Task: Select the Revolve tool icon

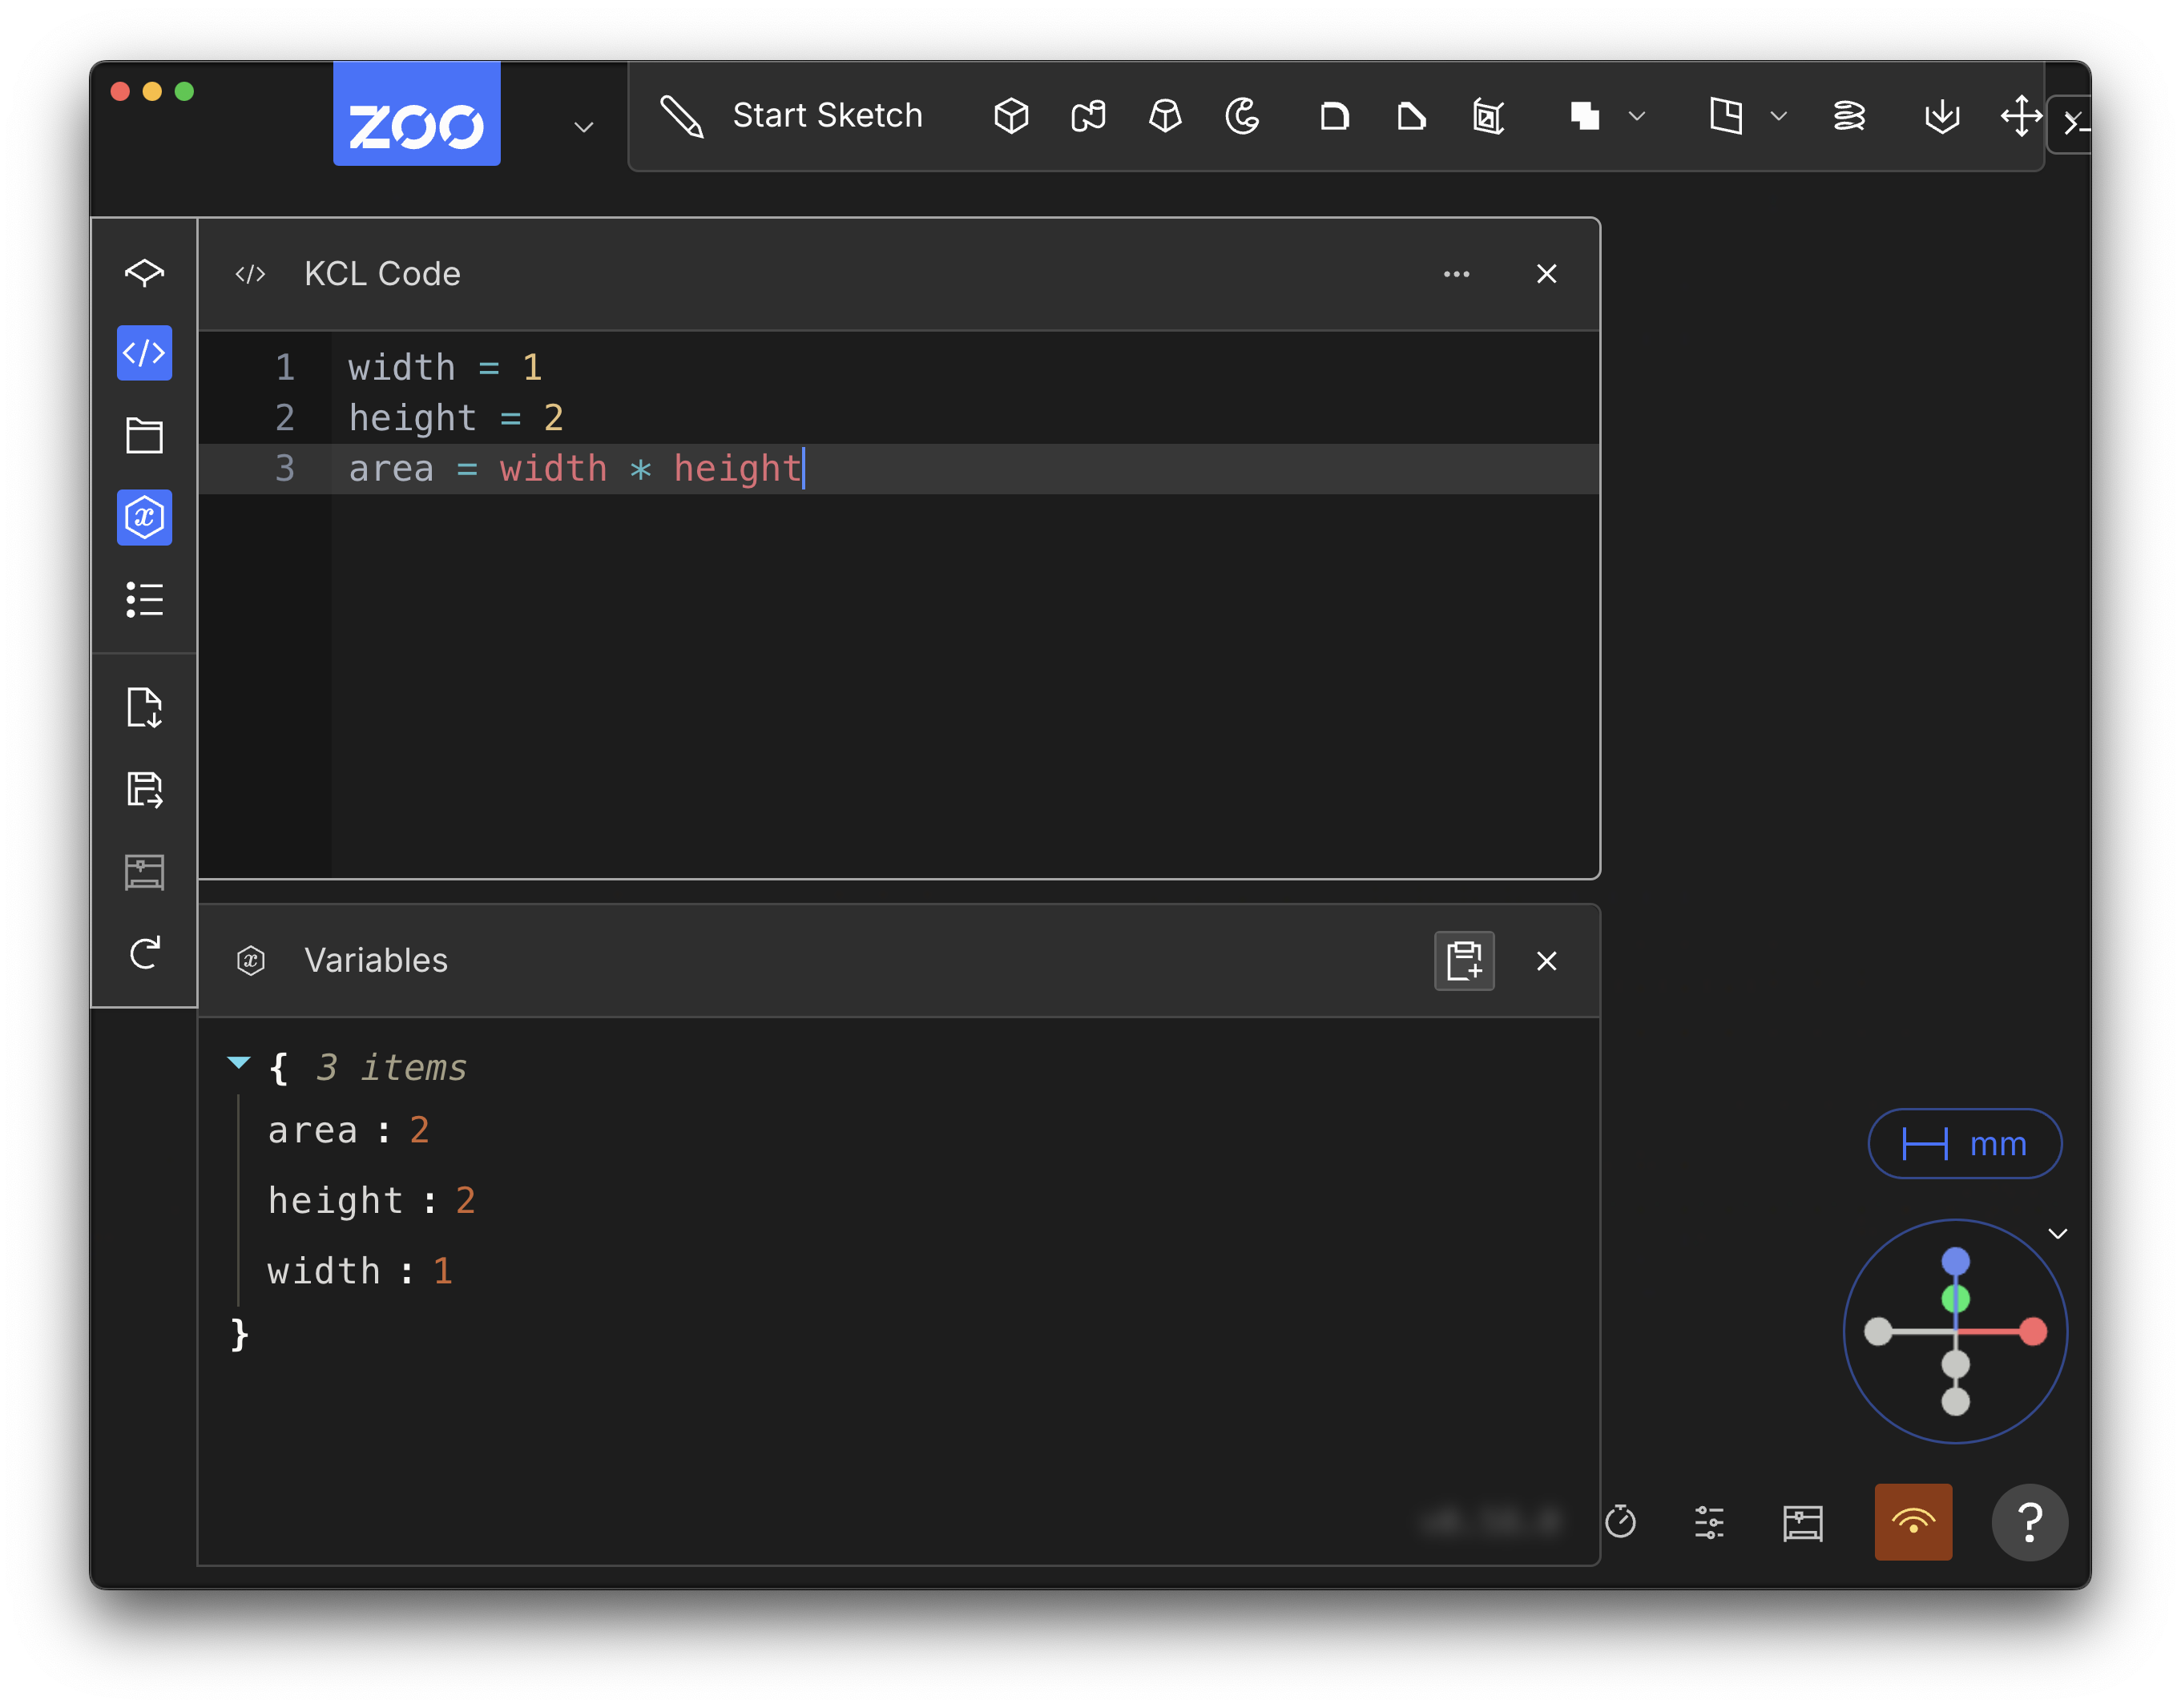Action: pos(1242,116)
